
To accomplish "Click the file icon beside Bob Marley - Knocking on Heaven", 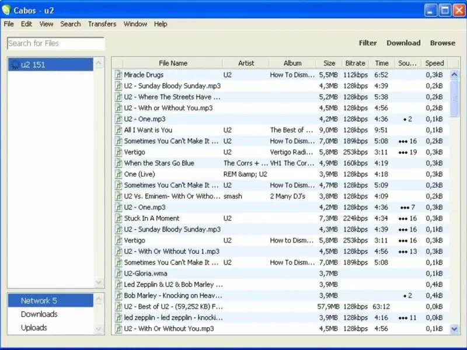I will (x=119, y=295).
